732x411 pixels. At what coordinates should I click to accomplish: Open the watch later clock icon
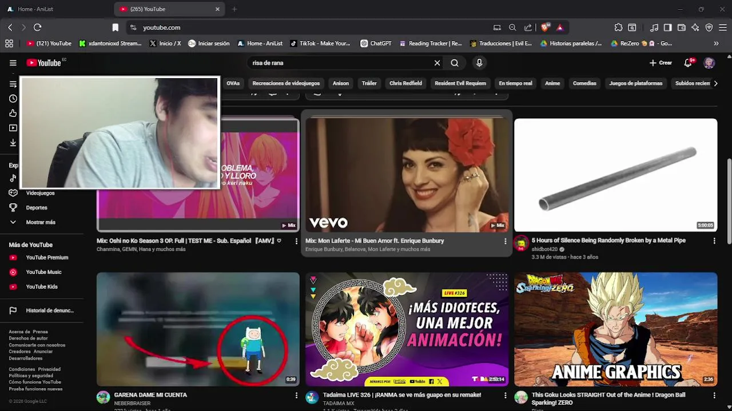pos(13,99)
